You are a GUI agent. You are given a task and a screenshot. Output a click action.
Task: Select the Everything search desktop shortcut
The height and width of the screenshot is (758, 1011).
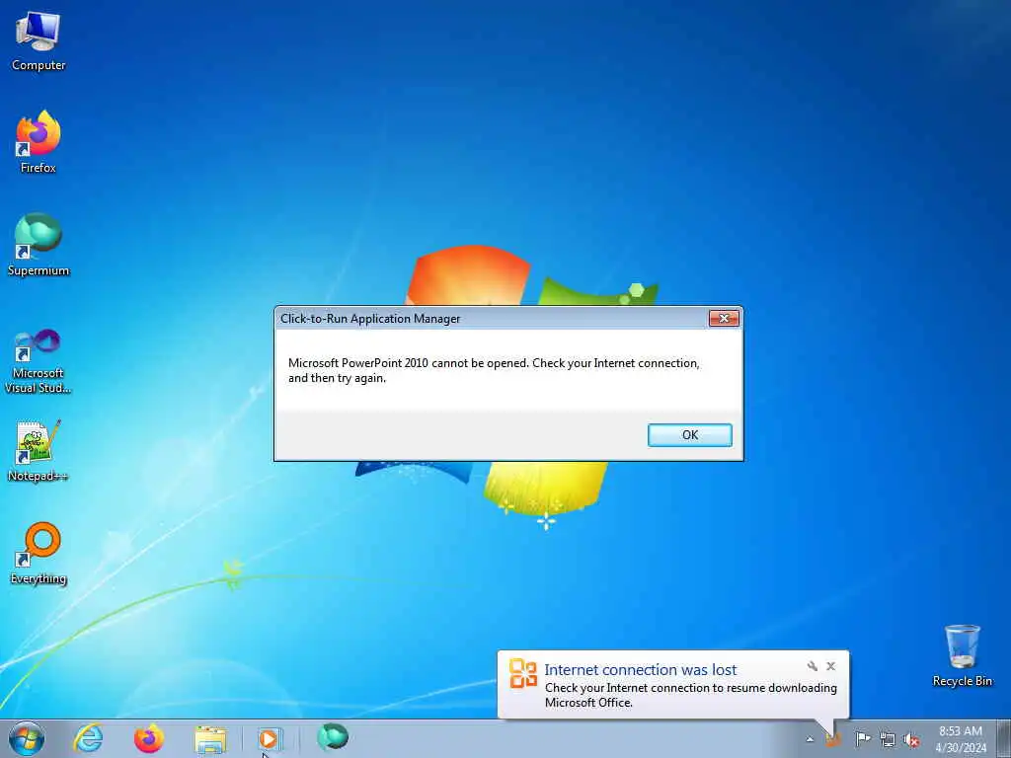[39, 553]
